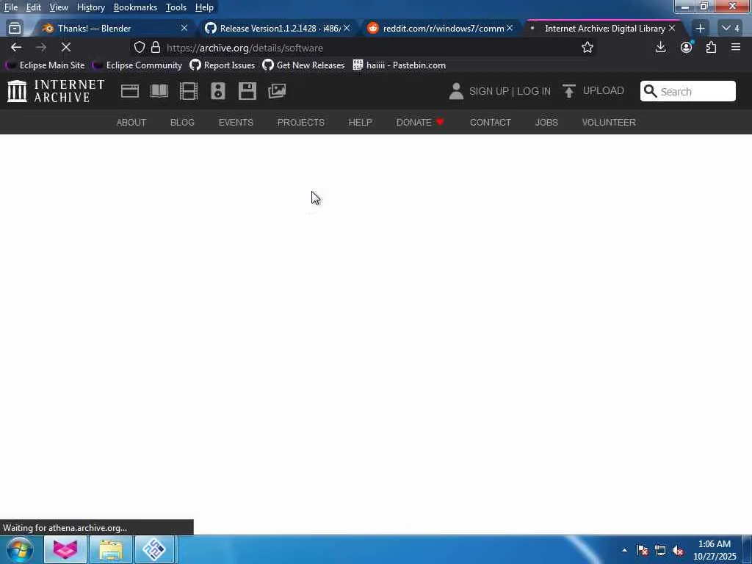
Task: Open the Report Issues bookmark
Action: pos(223,65)
